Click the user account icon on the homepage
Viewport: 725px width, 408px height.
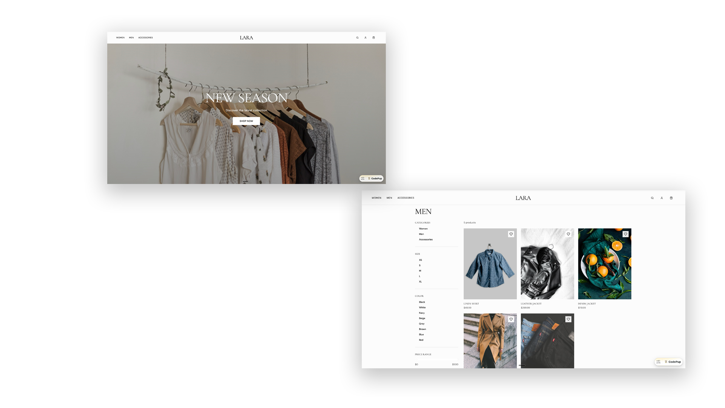[365, 37]
